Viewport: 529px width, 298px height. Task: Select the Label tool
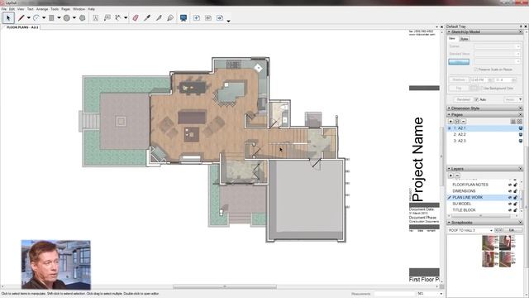107,18
